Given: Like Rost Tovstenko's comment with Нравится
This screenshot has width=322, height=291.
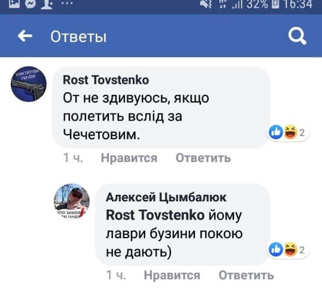Looking at the screenshot, I should click(x=129, y=158).
